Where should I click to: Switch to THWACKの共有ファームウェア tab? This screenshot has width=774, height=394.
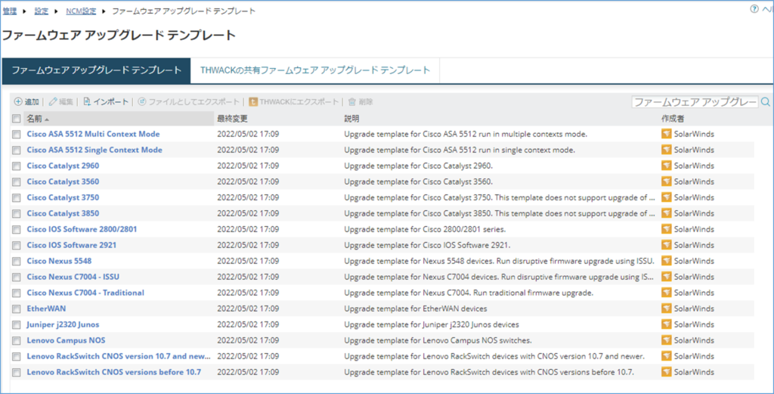pos(315,70)
